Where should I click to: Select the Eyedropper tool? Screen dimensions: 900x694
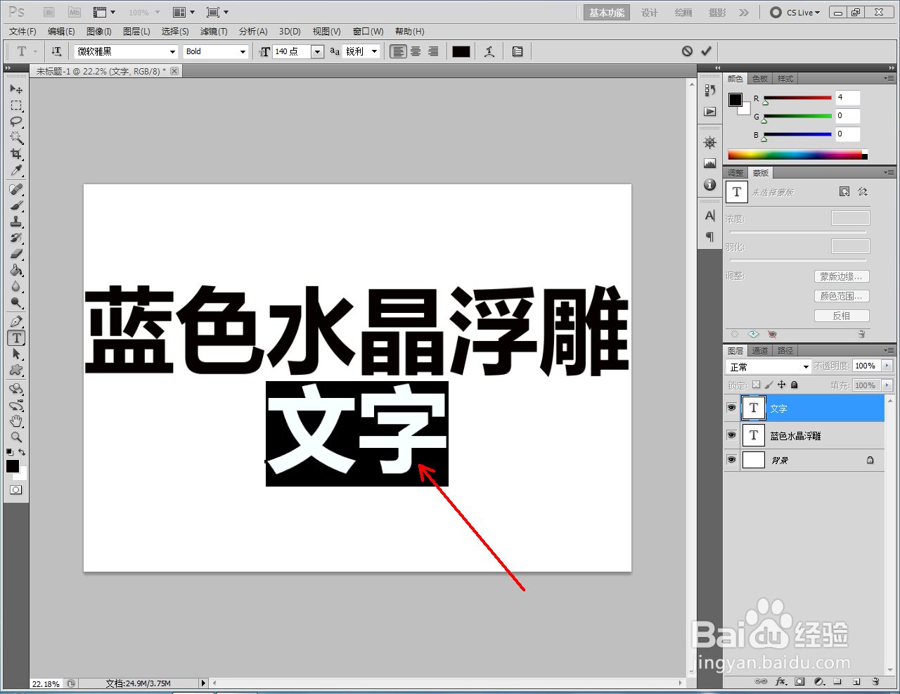(x=16, y=171)
